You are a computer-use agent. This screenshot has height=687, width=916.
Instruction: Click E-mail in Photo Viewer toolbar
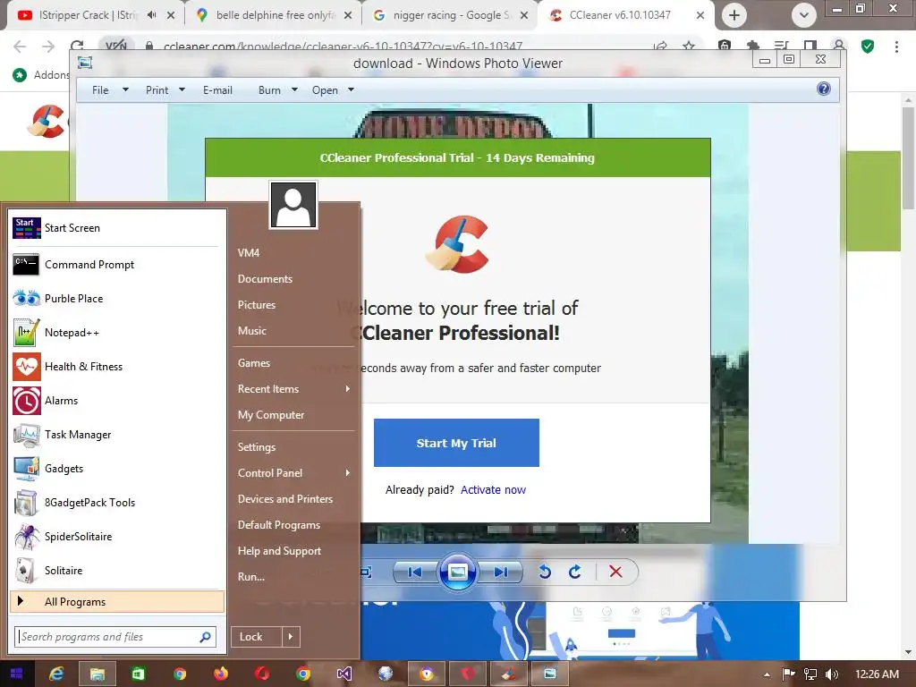pyautogui.click(x=217, y=90)
